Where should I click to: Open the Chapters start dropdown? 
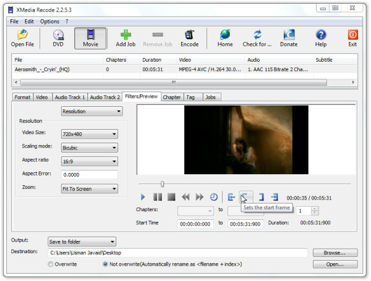point(195,211)
